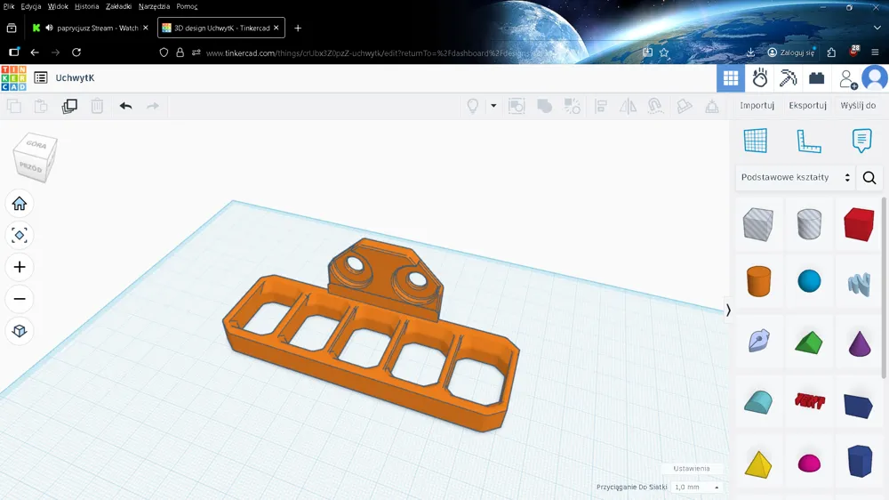Click the Duplicate and repeat icon
This screenshot has height=500, width=889.
pos(69,106)
